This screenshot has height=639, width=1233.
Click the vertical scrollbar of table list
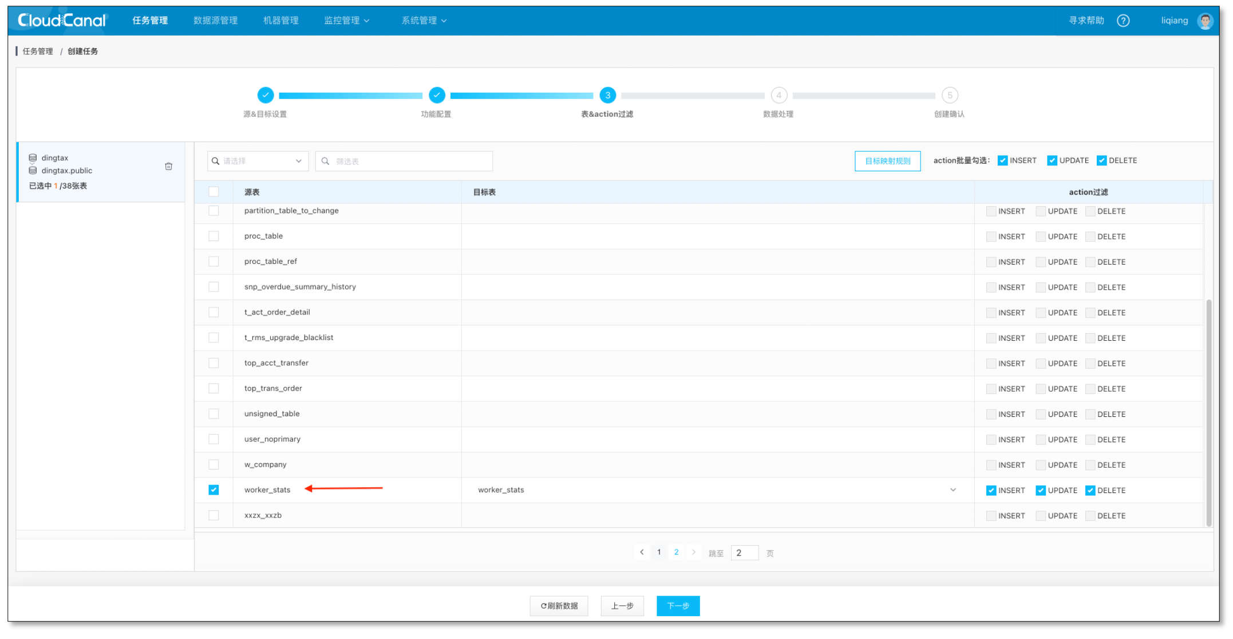pos(1208,412)
